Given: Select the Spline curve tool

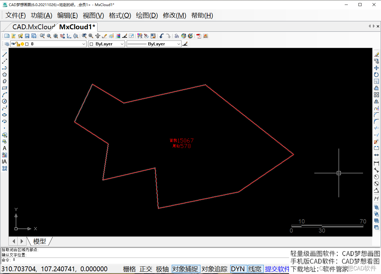Looking at the screenshot, I should tap(5, 108).
